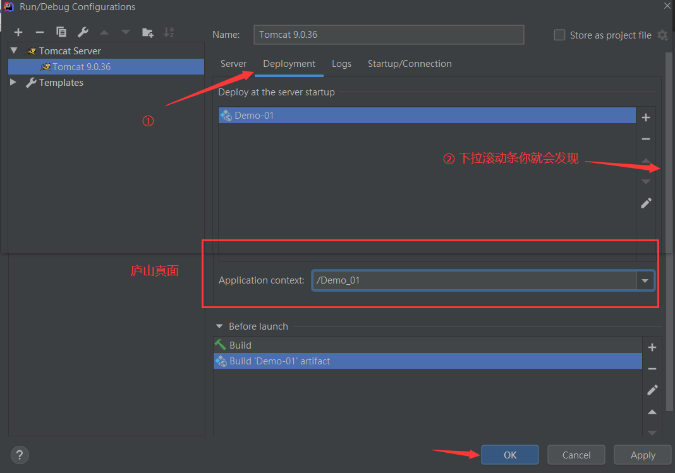Viewport: 675px width, 473px height.
Task: Edit the Demo-01 artifact with the pencil icon
Action: point(645,203)
